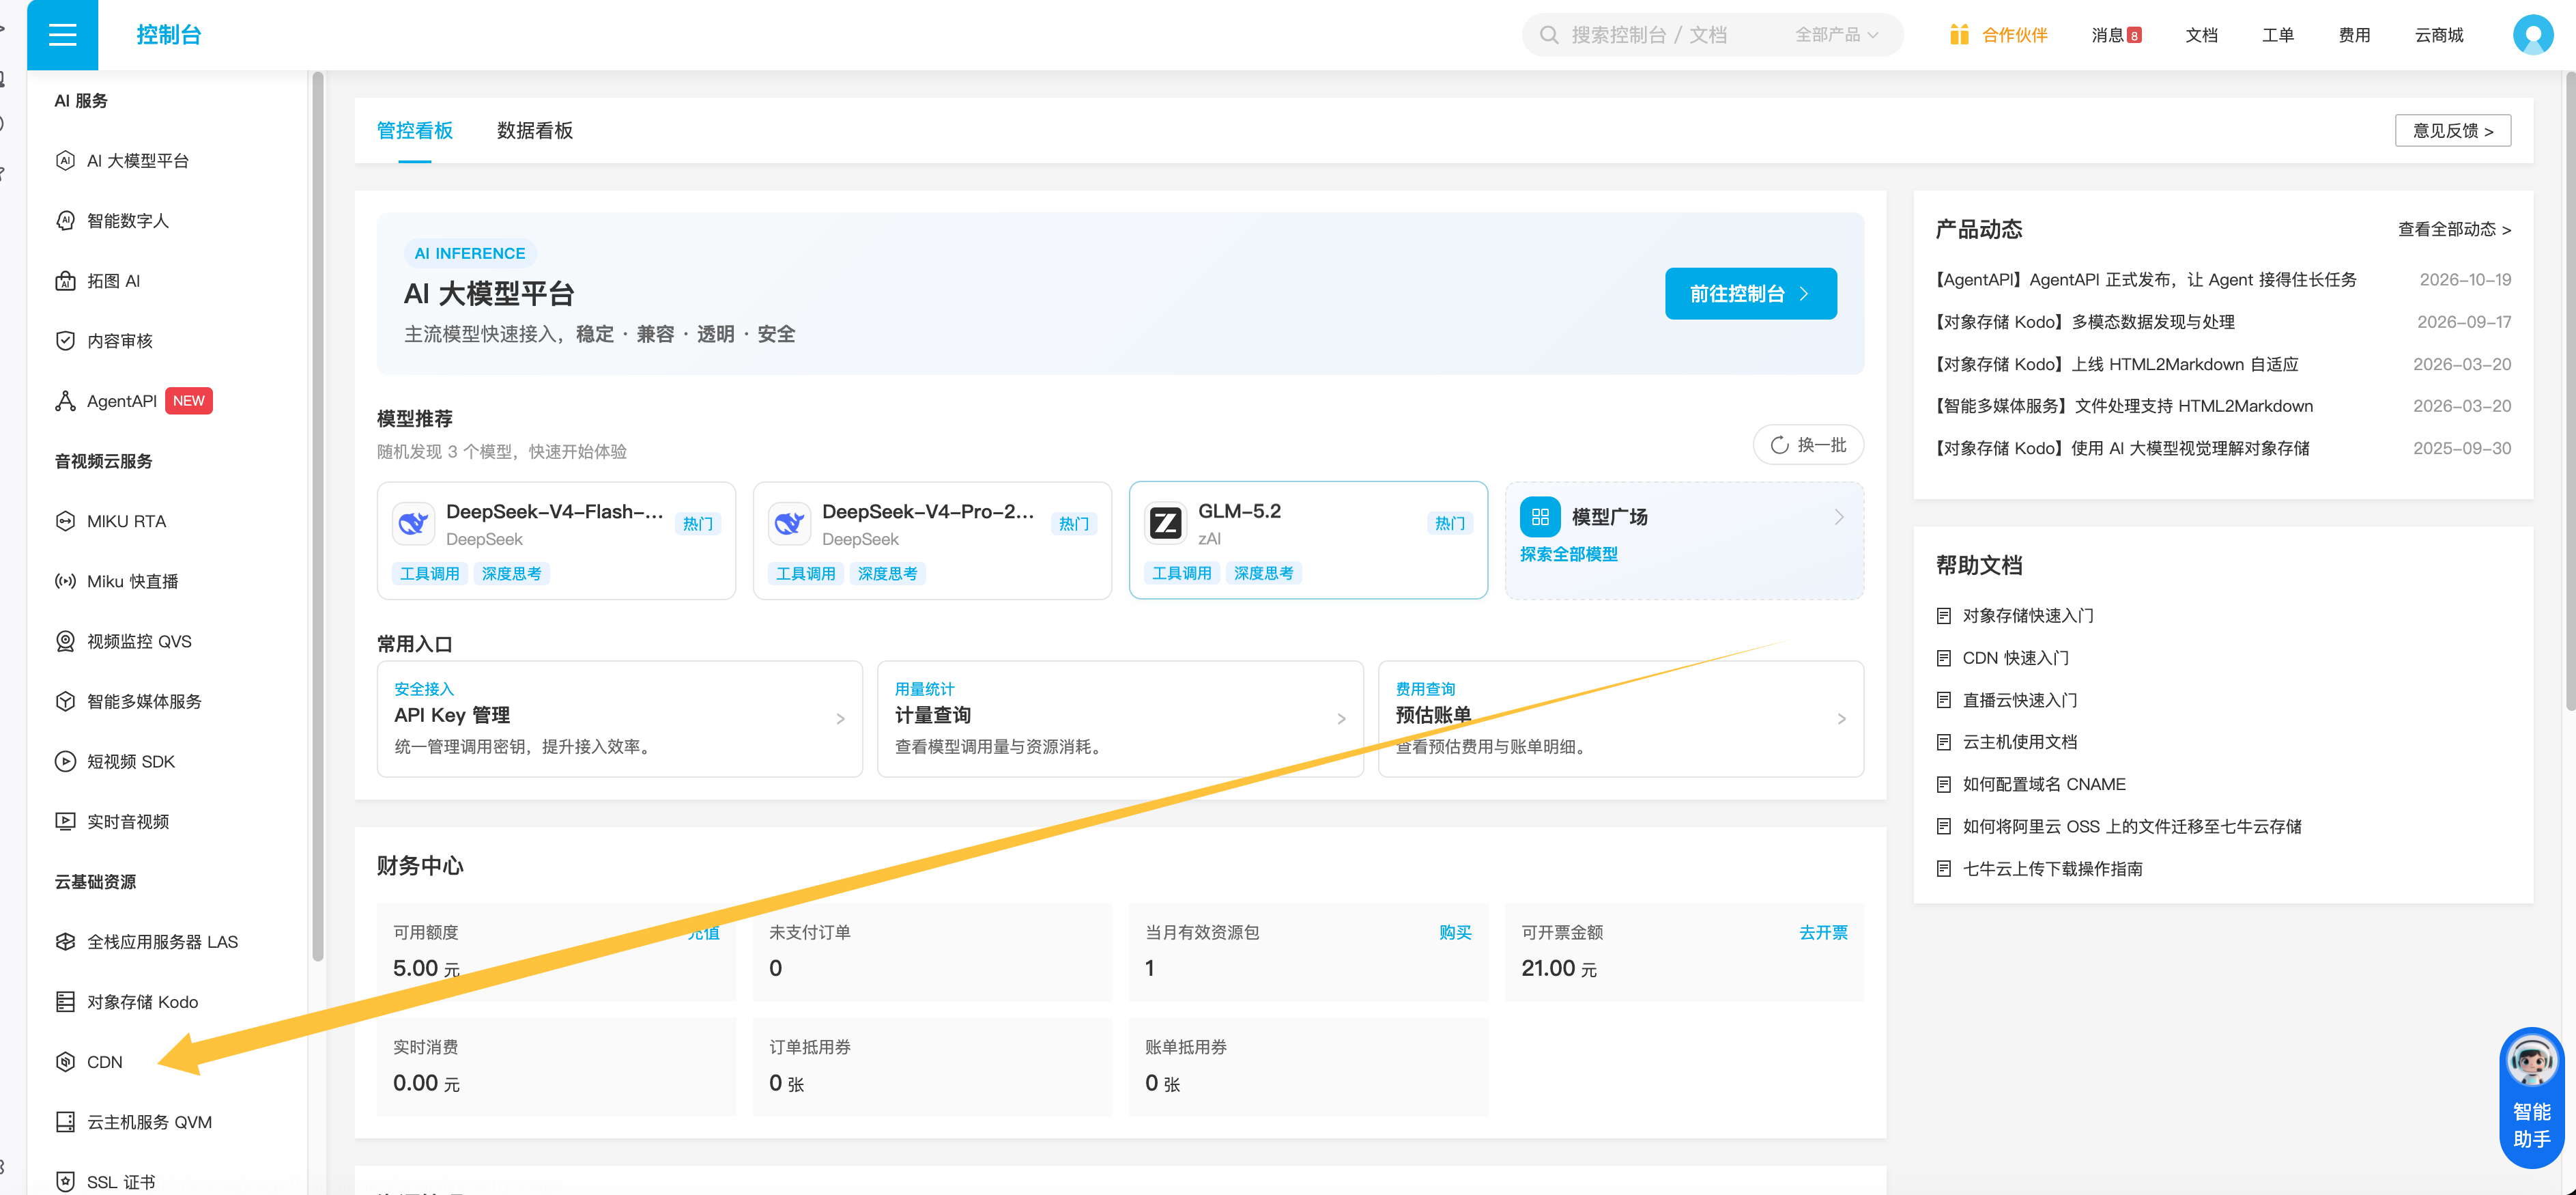Click the sidebar vertical scrollbar
The width and height of the screenshot is (2576, 1195).
coord(318,516)
